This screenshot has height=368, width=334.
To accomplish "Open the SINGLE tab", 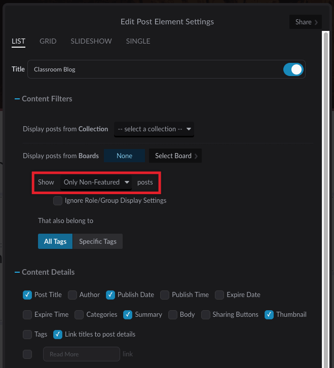I will 138,41.
